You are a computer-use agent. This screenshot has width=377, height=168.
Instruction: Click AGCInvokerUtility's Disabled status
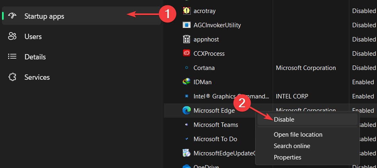tap(364, 25)
